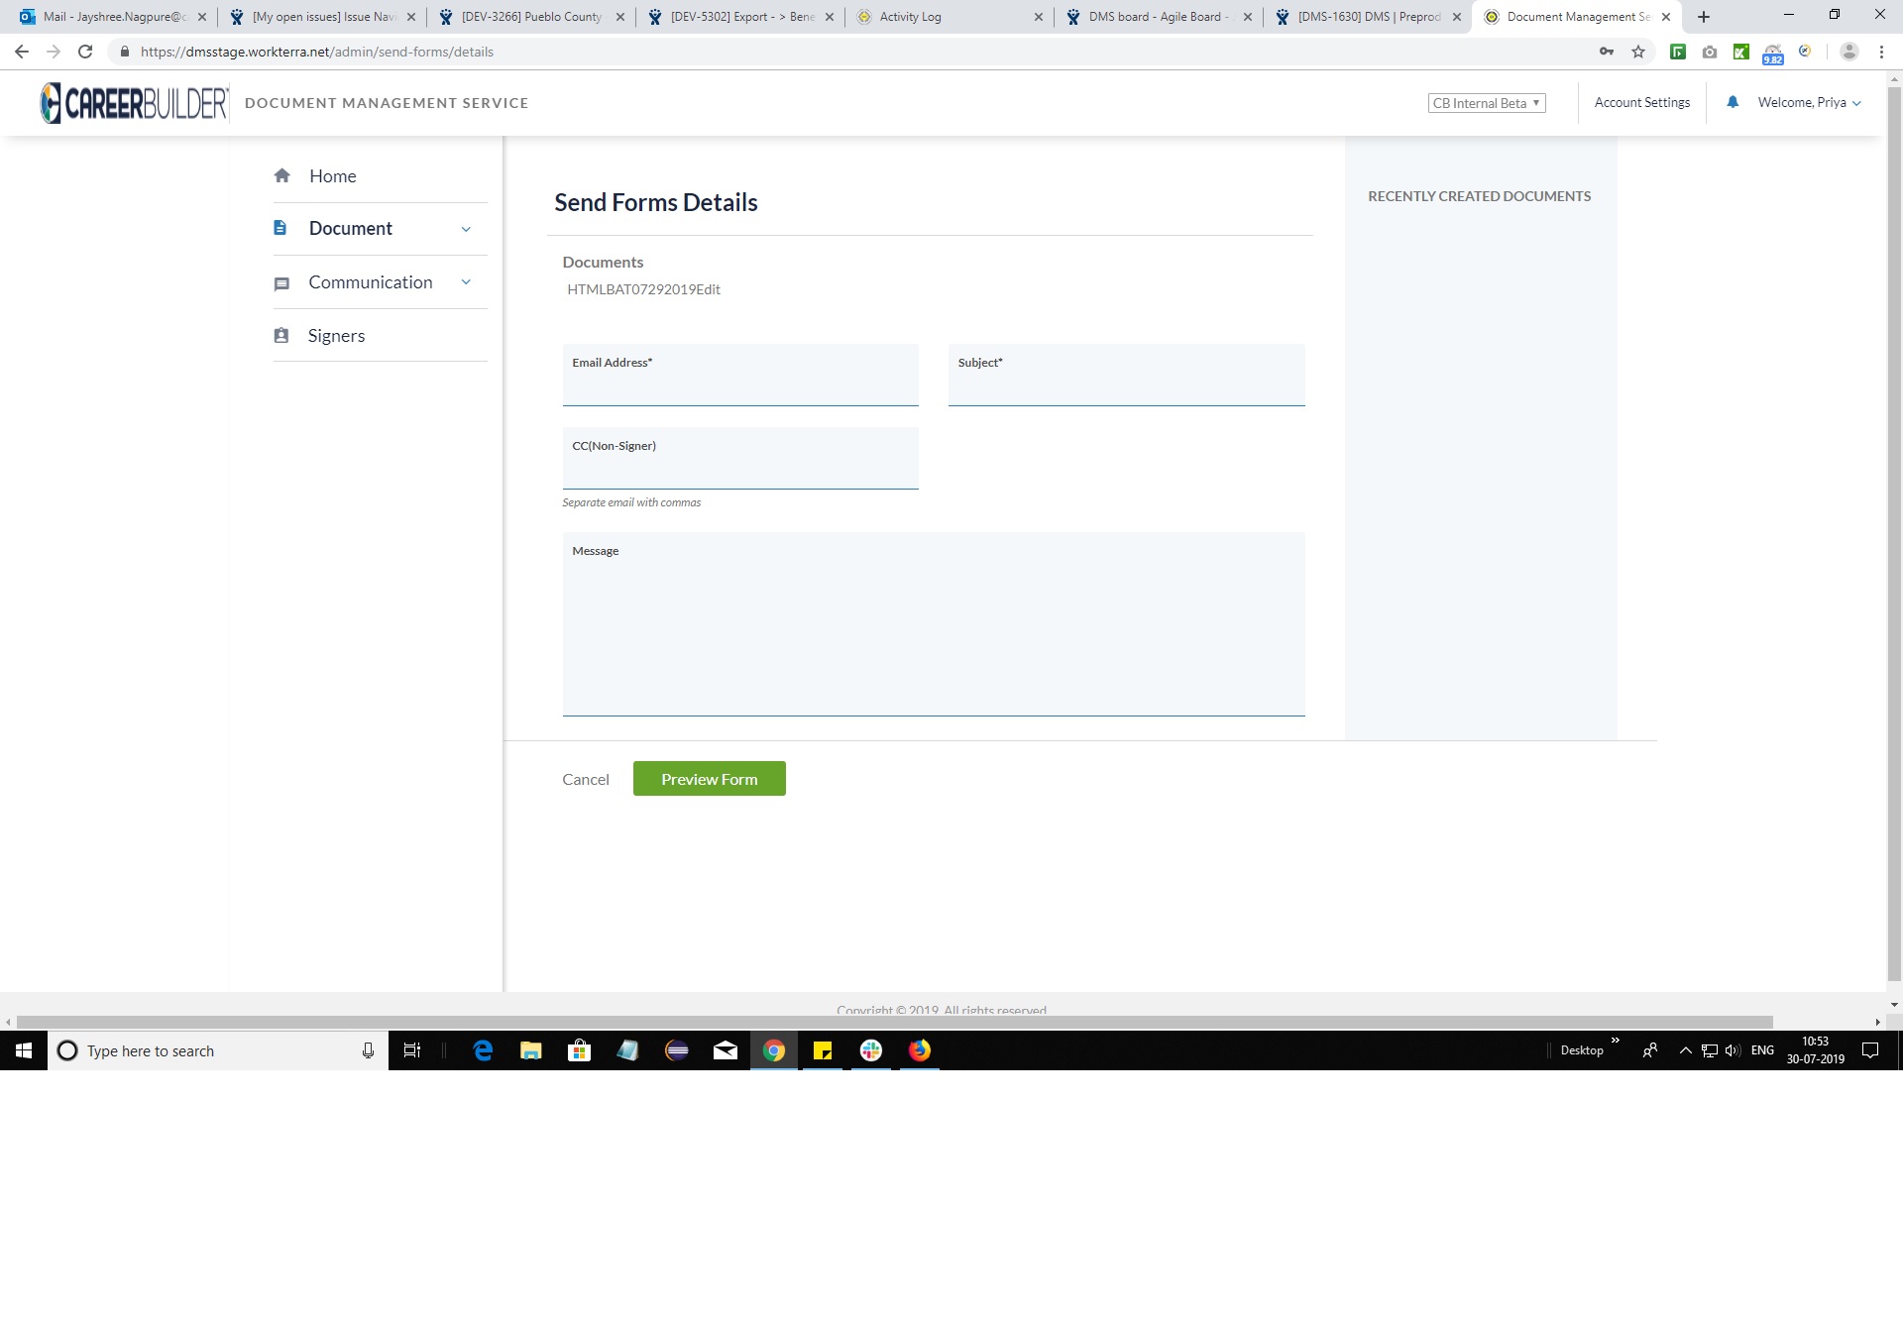
Task: Click the horizontal scrollbar at the bottom
Action: pos(892,1022)
